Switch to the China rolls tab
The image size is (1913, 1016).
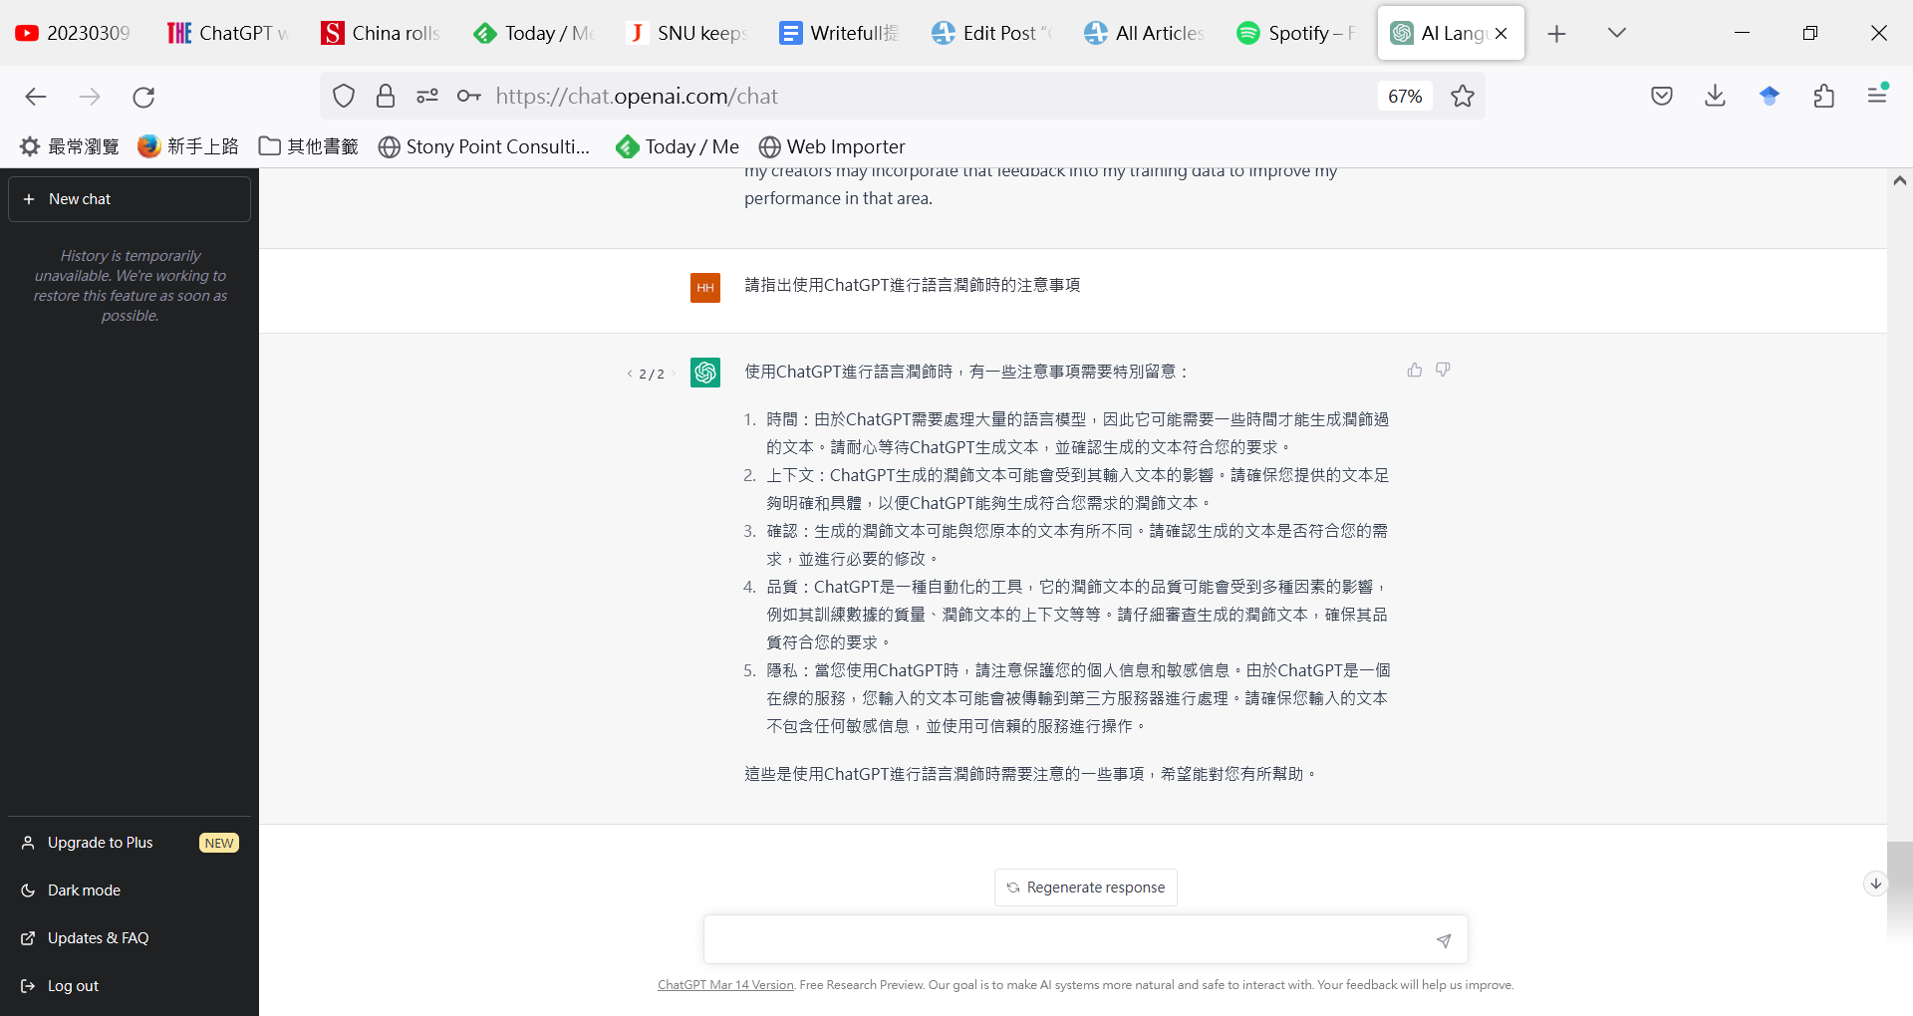(x=381, y=33)
